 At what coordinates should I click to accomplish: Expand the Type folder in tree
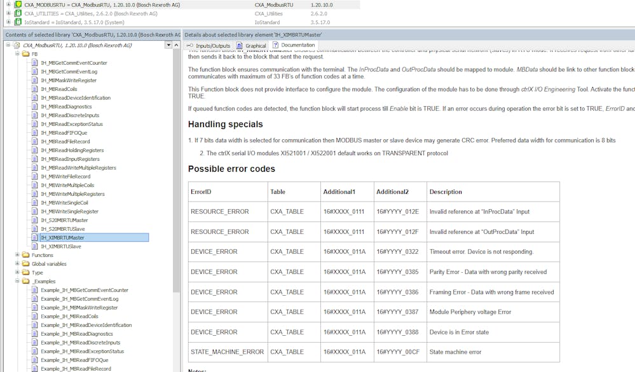[17, 272]
